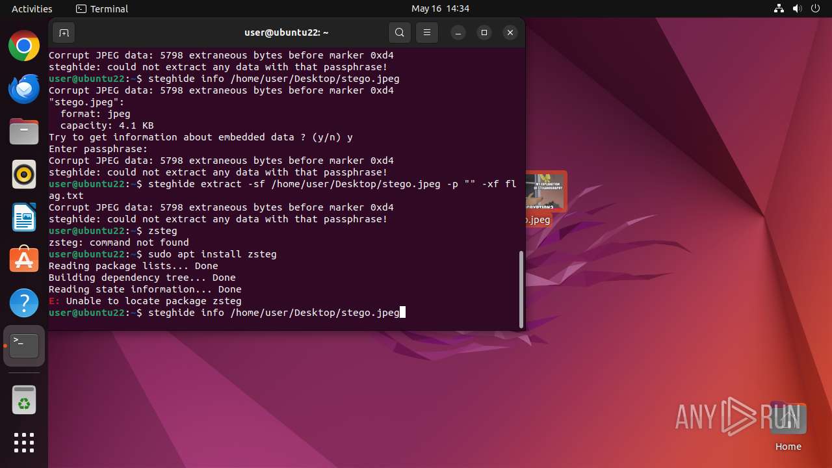Click the volume icon in the top bar
This screenshot has height=468, width=832.
(797, 8)
